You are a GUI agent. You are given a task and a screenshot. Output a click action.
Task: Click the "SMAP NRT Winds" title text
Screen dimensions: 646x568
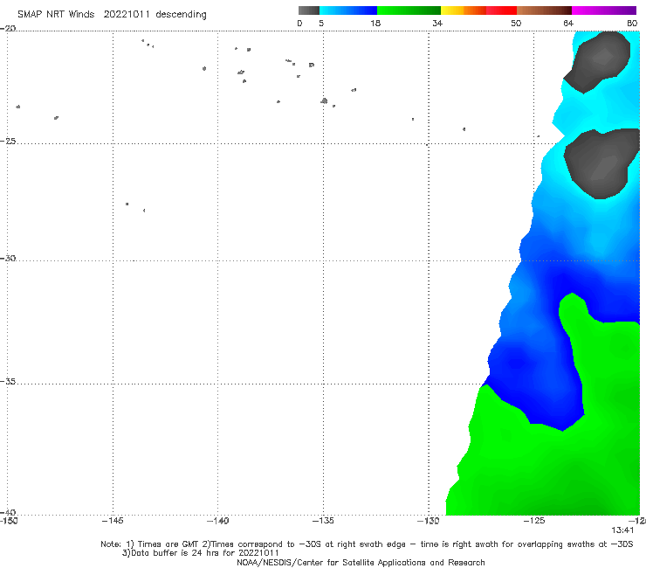(x=56, y=14)
